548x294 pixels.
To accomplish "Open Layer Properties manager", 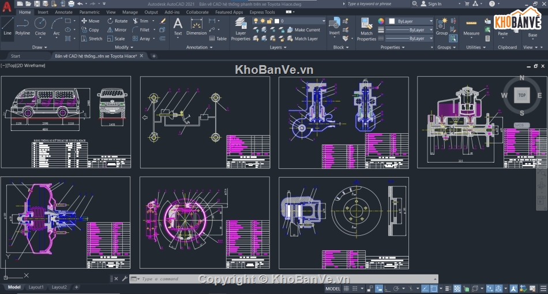I will 241,29.
